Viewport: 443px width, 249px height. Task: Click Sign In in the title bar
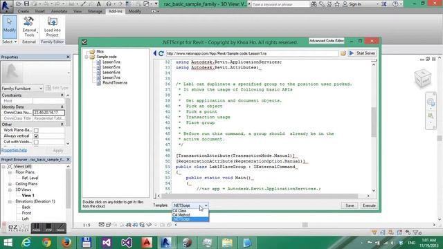pos(352,4)
